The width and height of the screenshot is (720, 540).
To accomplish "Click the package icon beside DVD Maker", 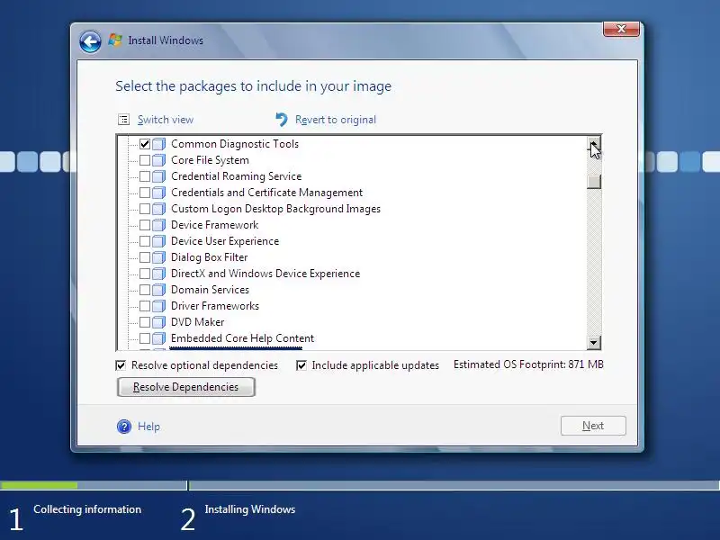I will pos(159,322).
